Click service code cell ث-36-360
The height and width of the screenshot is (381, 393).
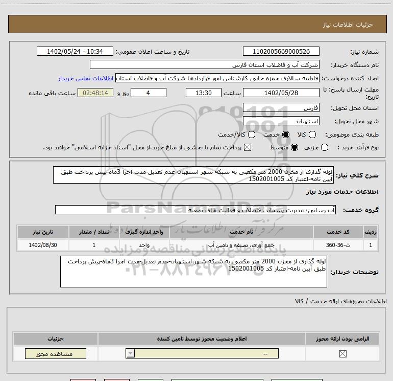[x=338, y=245]
